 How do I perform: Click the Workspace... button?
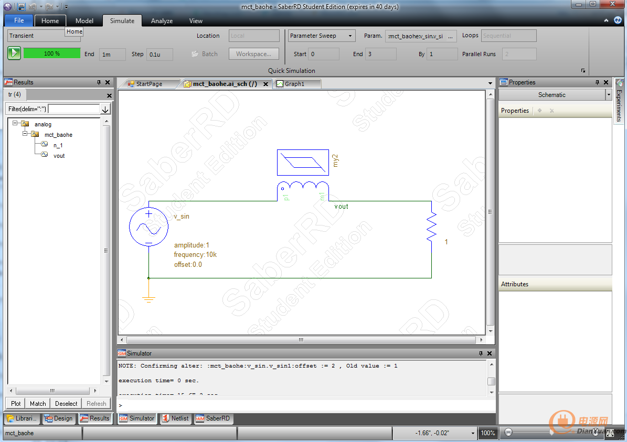coord(253,54)
